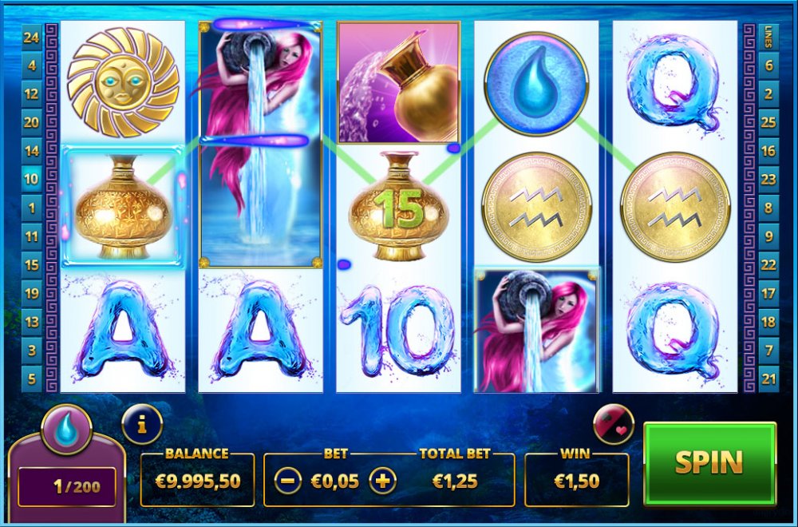Screen dimensions: 798x527
Task: Select payline 24 on left side
Action: (32, 37)
